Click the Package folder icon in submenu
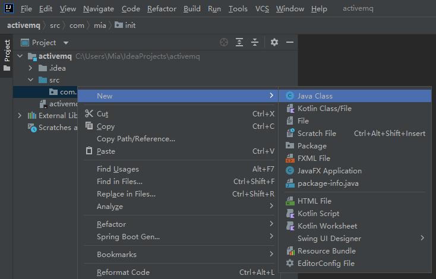Screen dimensions: 436x279 click(290, 145)
